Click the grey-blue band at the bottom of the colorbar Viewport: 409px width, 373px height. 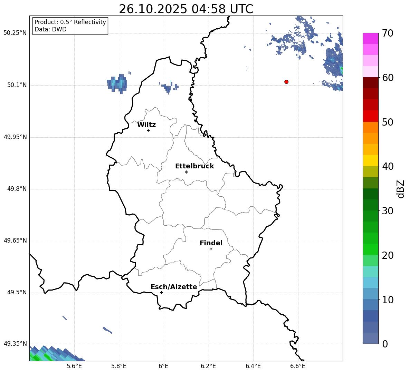[370, 338]
